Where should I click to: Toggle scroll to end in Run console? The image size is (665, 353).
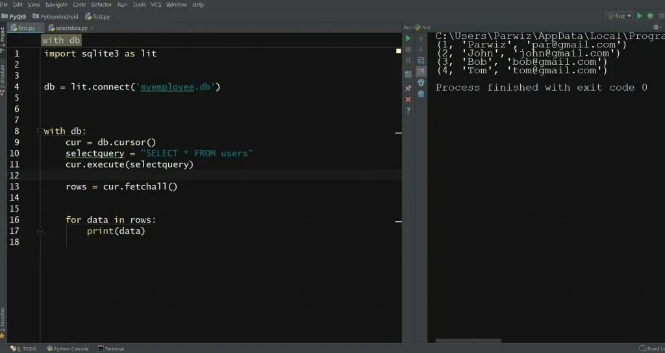421,71
